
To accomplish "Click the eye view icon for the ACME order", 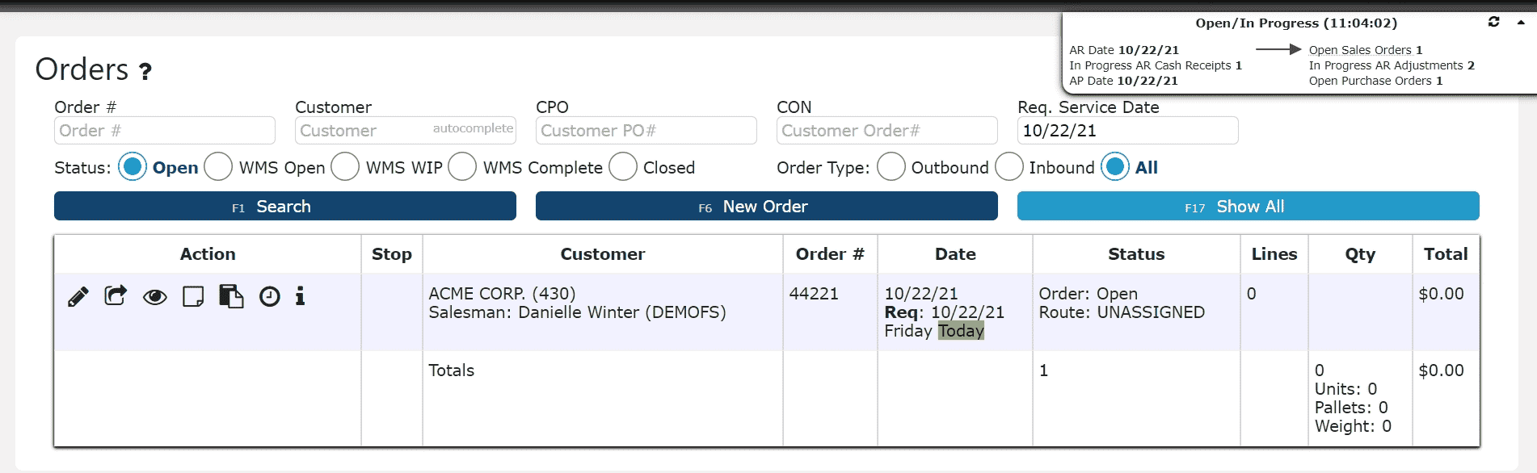I will [x=154, y=297].
